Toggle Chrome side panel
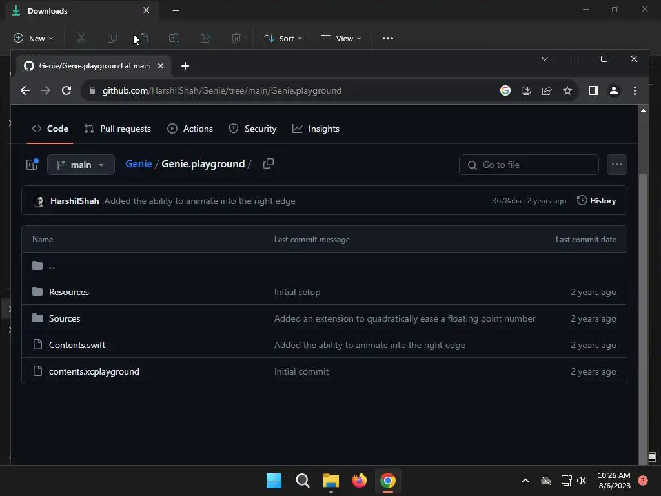Screen dimensions: 661x496 click(x=593, y=90)
